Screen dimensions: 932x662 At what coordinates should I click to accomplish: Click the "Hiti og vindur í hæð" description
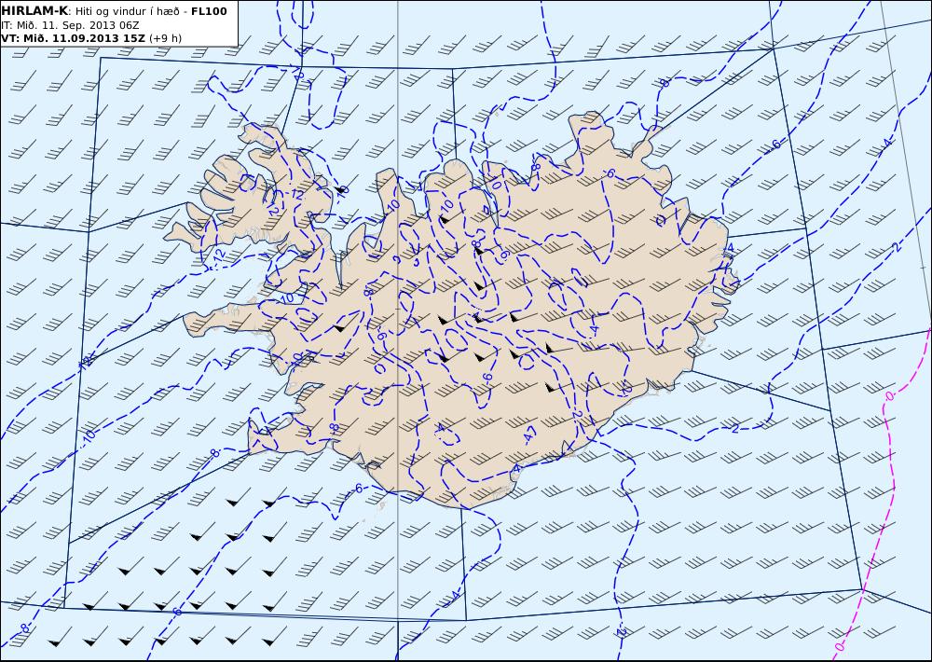coord(127,11)
